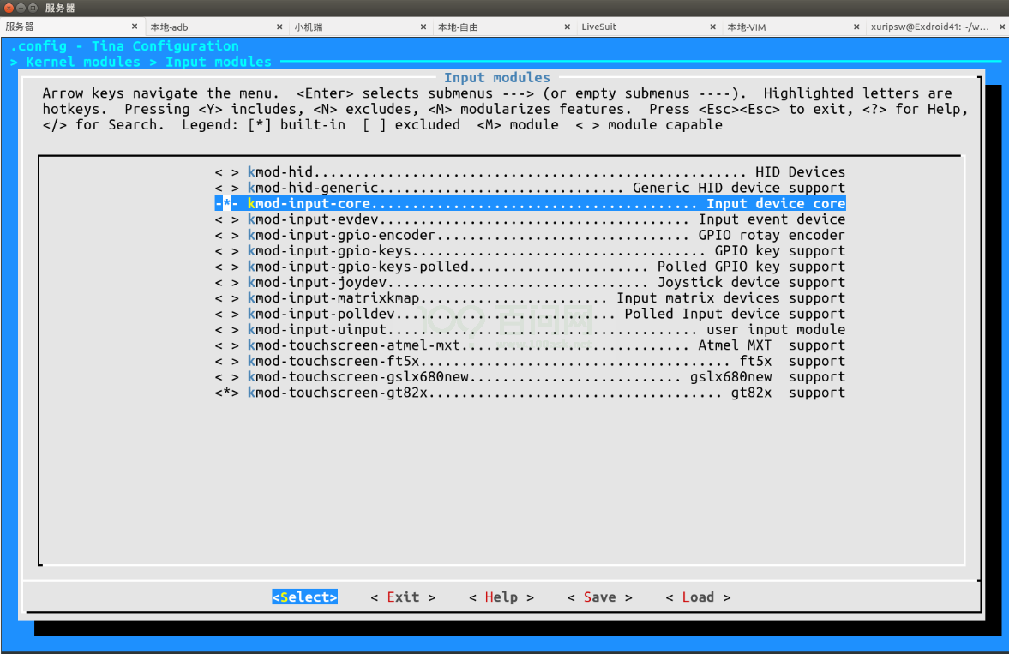
Task: Open Help from the bottom bar
Action: coord(501,597)
